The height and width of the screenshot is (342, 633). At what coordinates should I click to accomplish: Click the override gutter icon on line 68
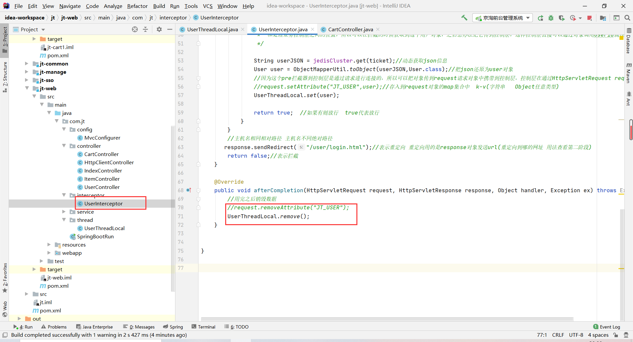tap(189, 190)
